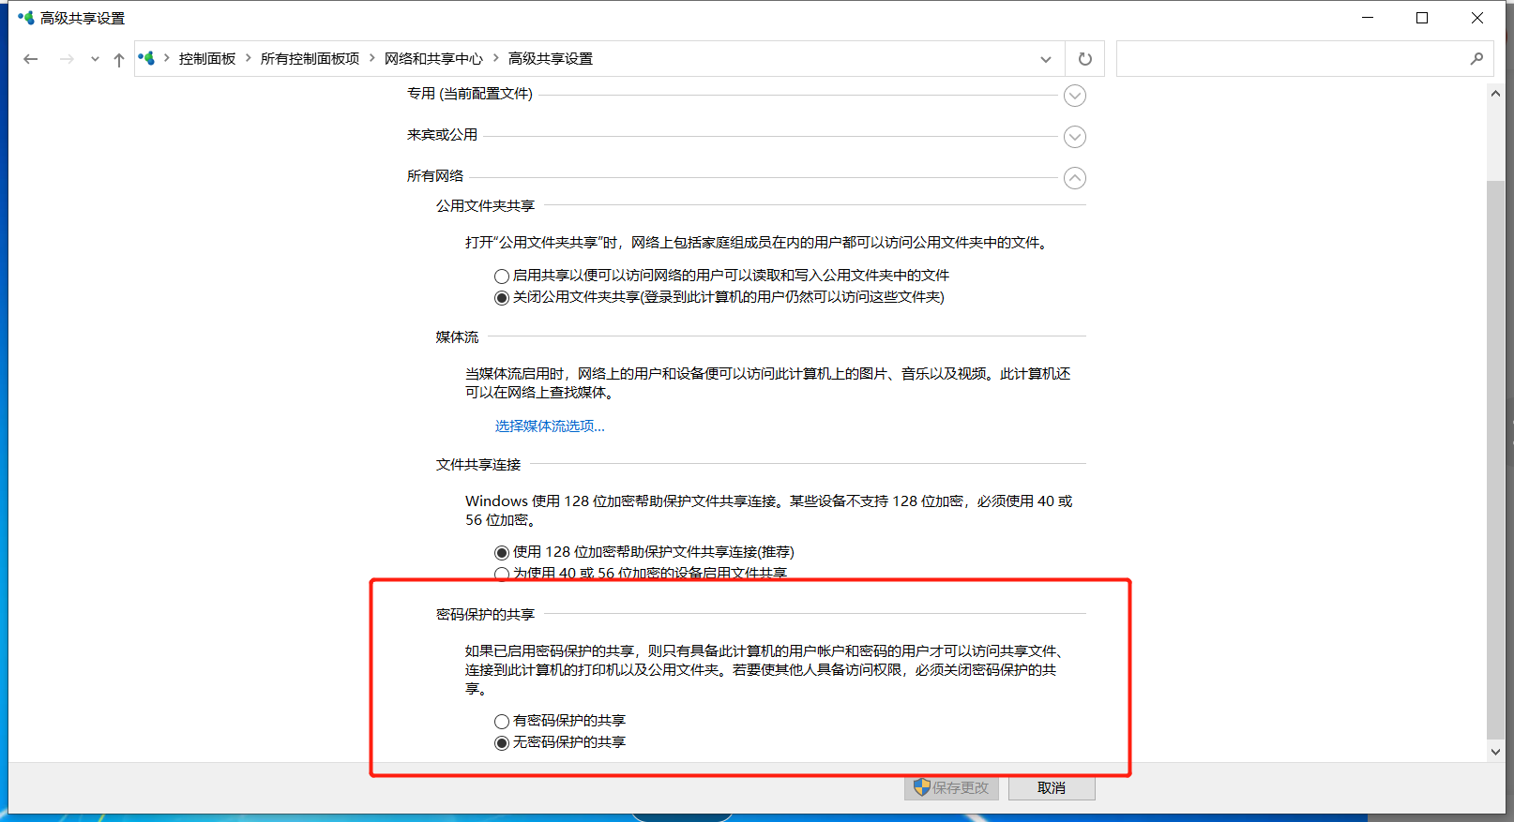Collapse 所有网络 profile section
The height and width of the screenshot is (822, 1514).
click(1075, 178)
